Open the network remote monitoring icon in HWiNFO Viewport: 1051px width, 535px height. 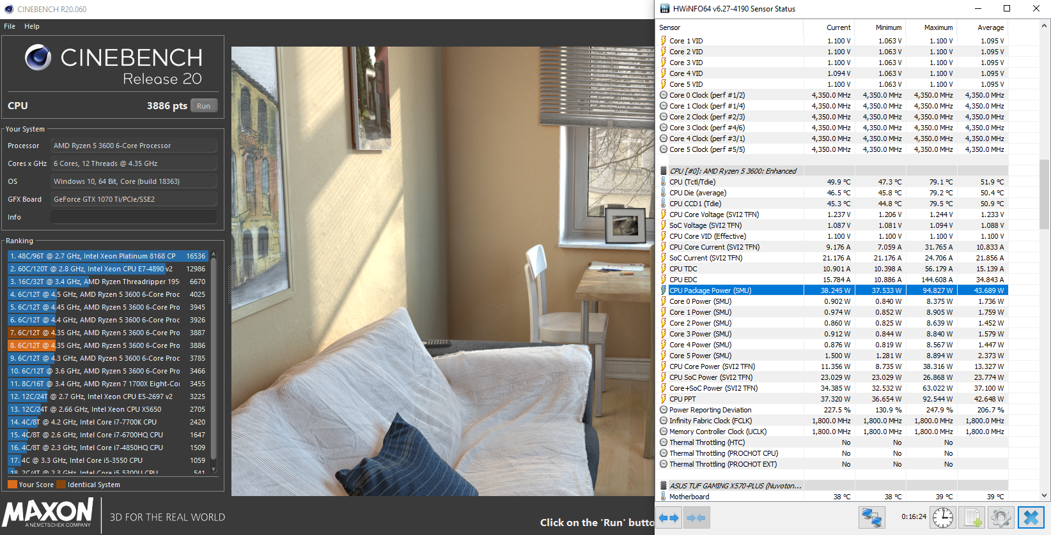click(x=871, y=518)
